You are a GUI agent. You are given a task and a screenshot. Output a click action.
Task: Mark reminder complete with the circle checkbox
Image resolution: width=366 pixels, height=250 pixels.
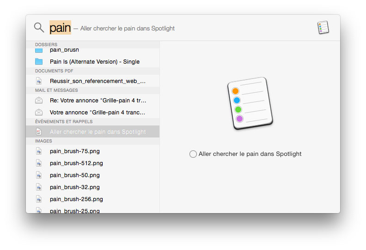point(193,154)
